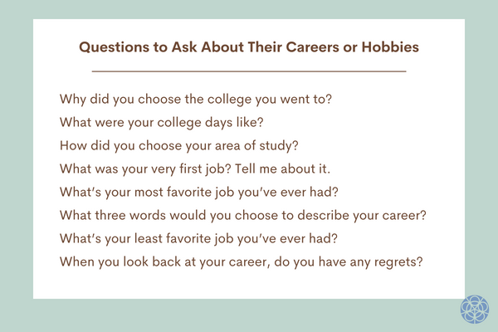Select the question "Why did you choose the college"
498x332 pixels.
coord(196,100)
